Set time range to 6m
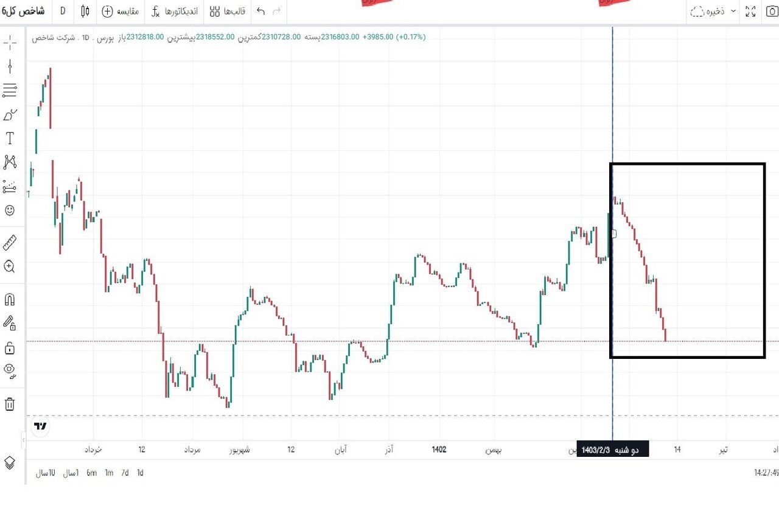779x511 pixels. pos(91,473)
